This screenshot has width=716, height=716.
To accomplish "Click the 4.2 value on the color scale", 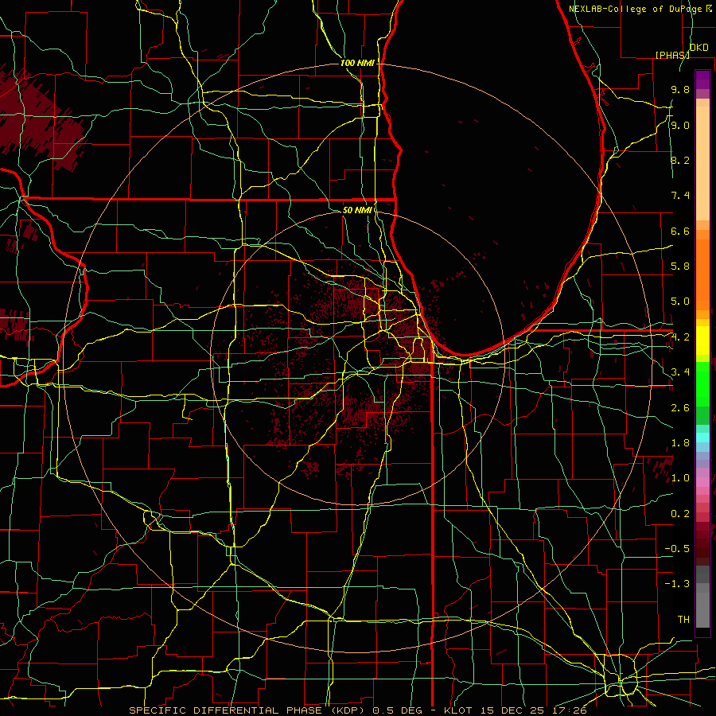I will tap(680, 337).
